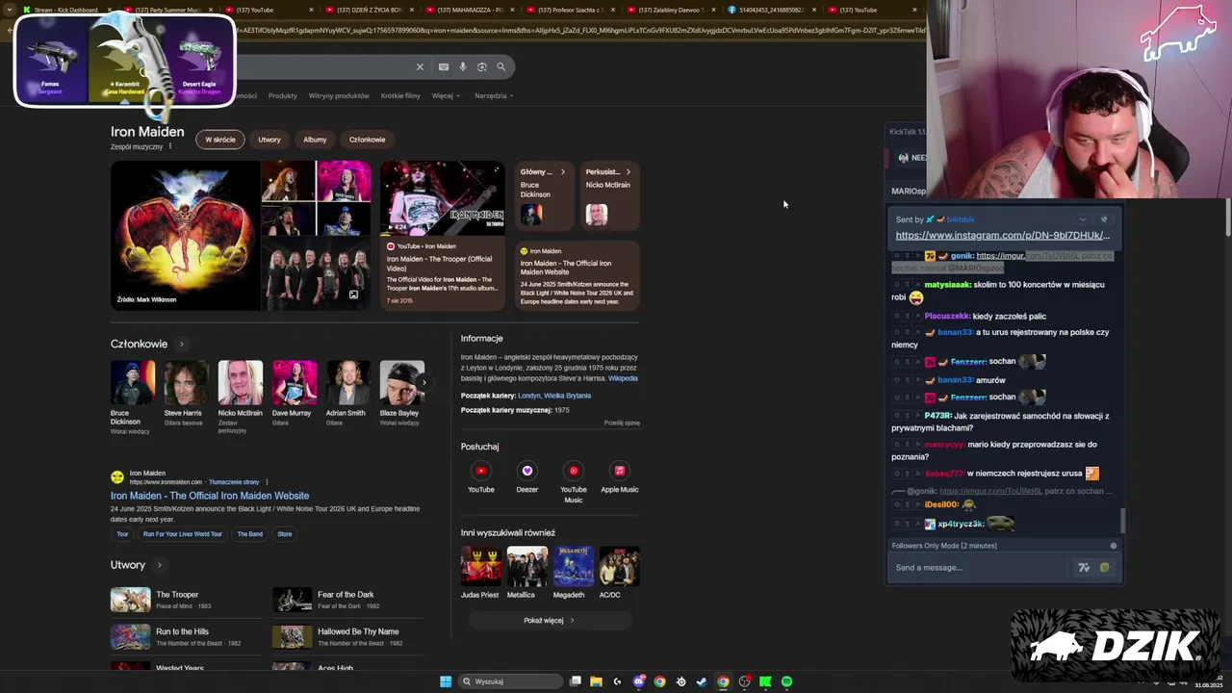Open Discord from the taskbar
The width and height of the screenshot is (1232, 693).
(x=638, y=681)
